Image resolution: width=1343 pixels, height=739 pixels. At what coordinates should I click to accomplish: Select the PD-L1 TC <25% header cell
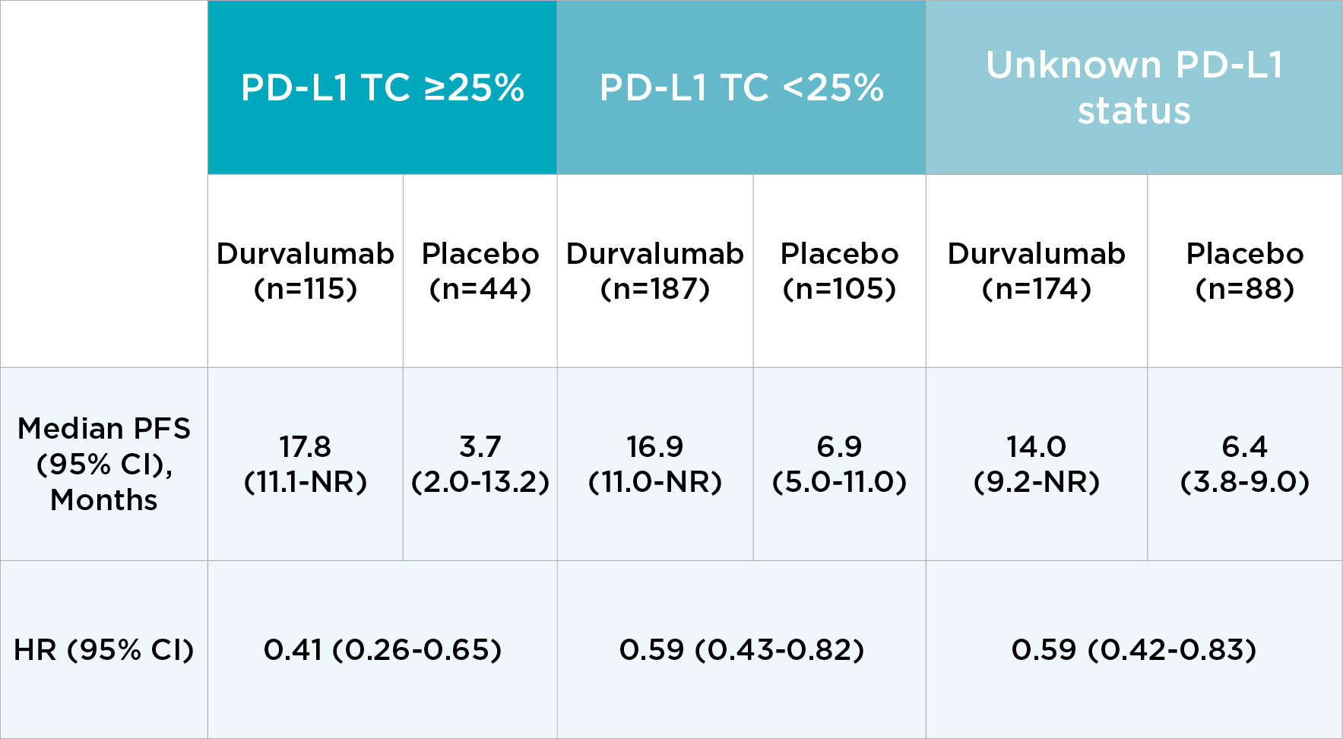(741, 87)
